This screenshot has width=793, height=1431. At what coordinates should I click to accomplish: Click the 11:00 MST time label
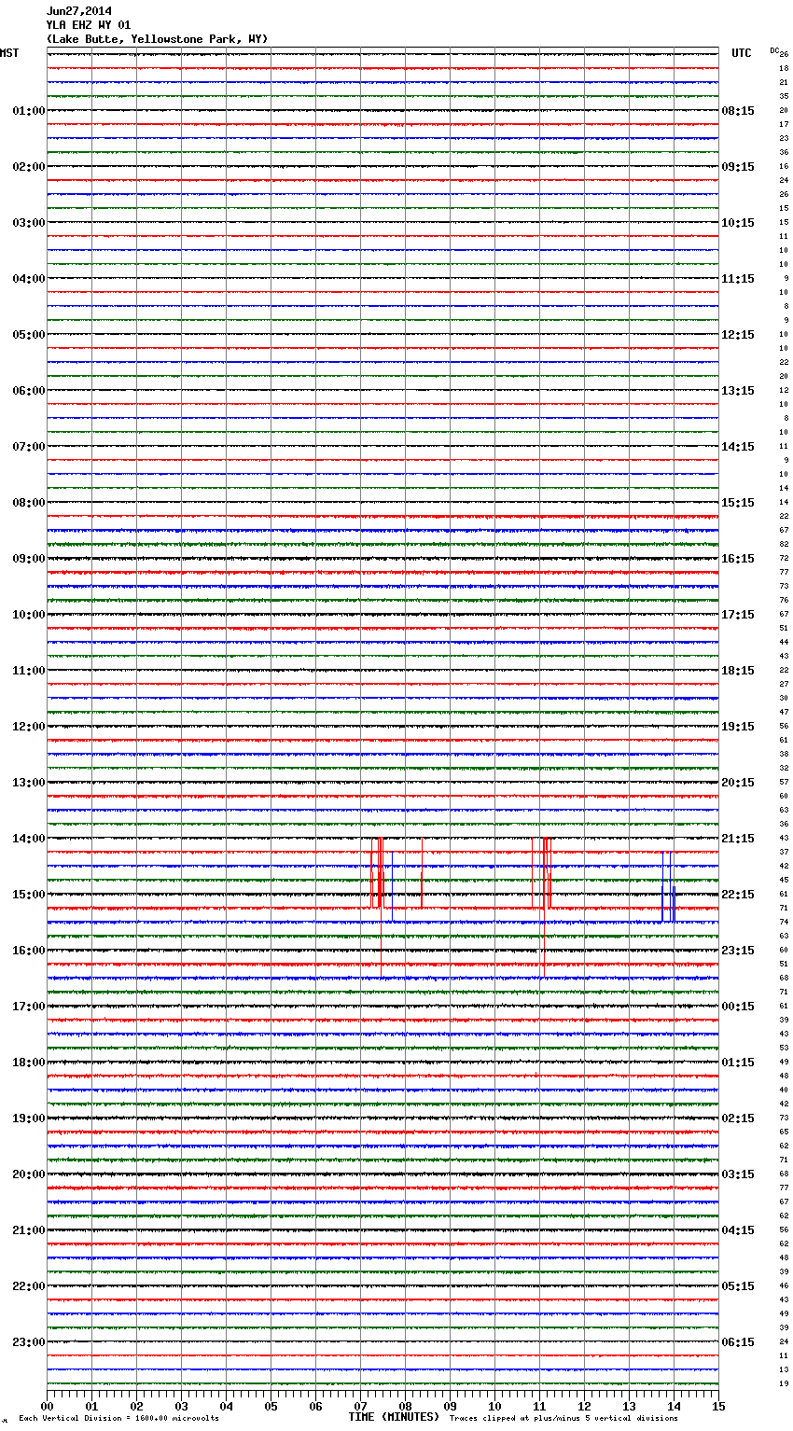(28, 671)
